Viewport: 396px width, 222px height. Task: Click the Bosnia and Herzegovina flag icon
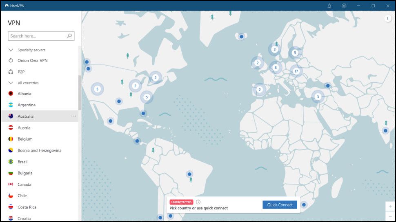tap(11, 150)
